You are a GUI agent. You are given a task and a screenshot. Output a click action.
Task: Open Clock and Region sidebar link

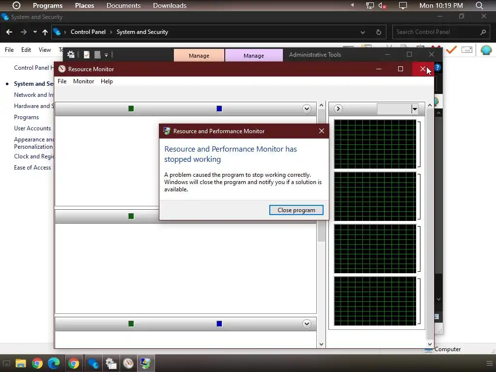pos(34,156)
